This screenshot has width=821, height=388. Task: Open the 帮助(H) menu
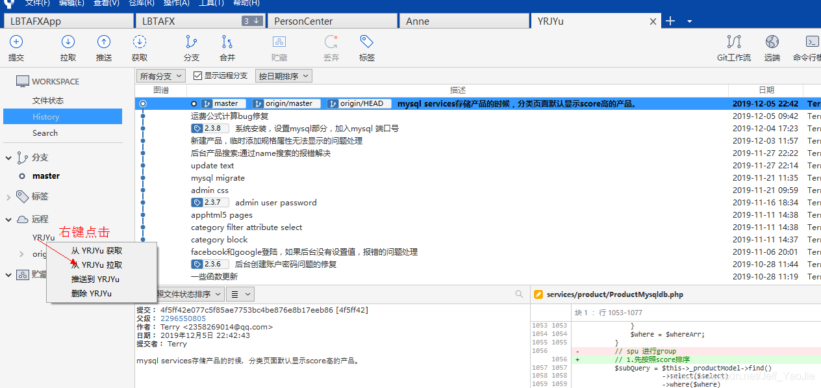[x=246, y=3]
